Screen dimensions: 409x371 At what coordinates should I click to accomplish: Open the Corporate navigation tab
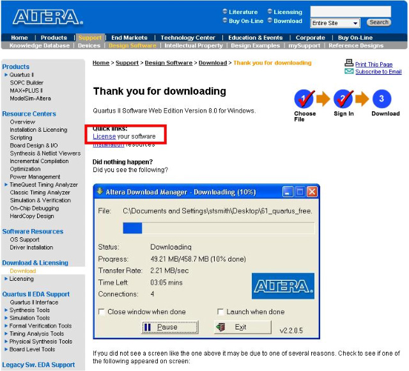coord(311,38)
